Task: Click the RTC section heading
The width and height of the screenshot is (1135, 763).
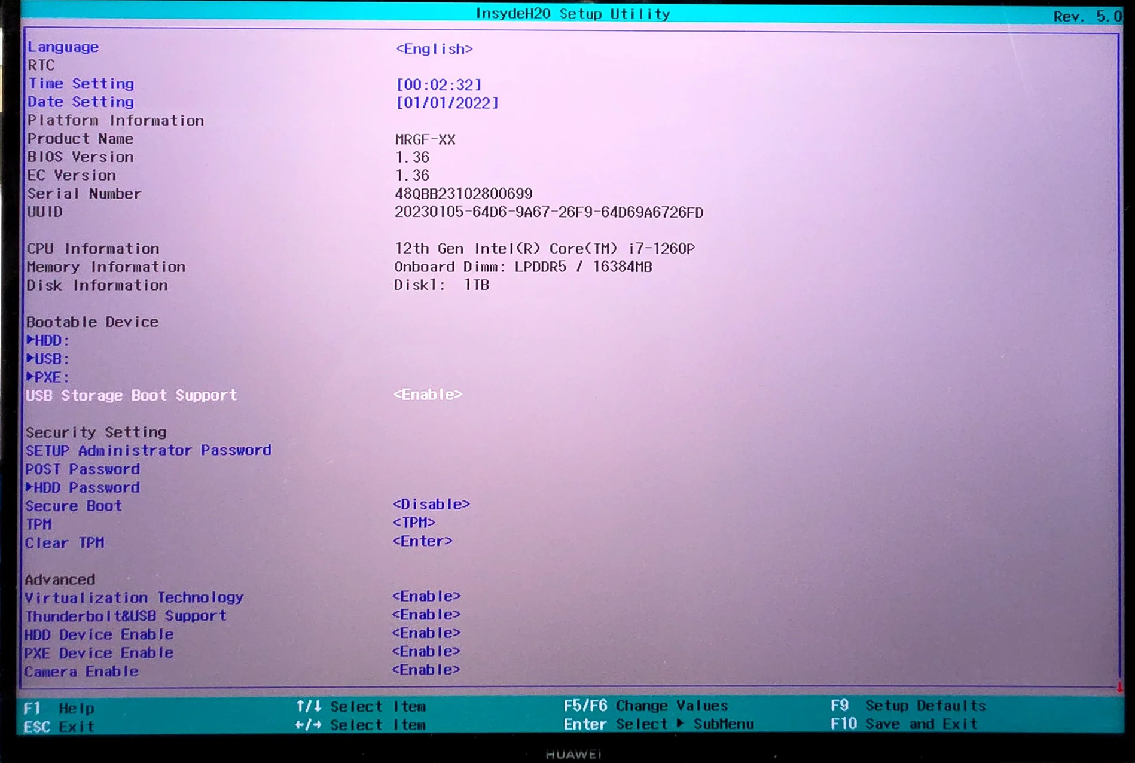Action: (x=41, y=65)
